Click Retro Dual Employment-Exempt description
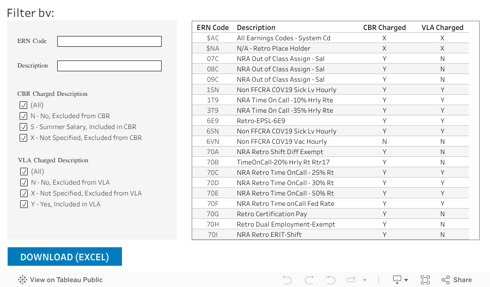Viewport: 490px width, 287px height. [x=286, y=224]
